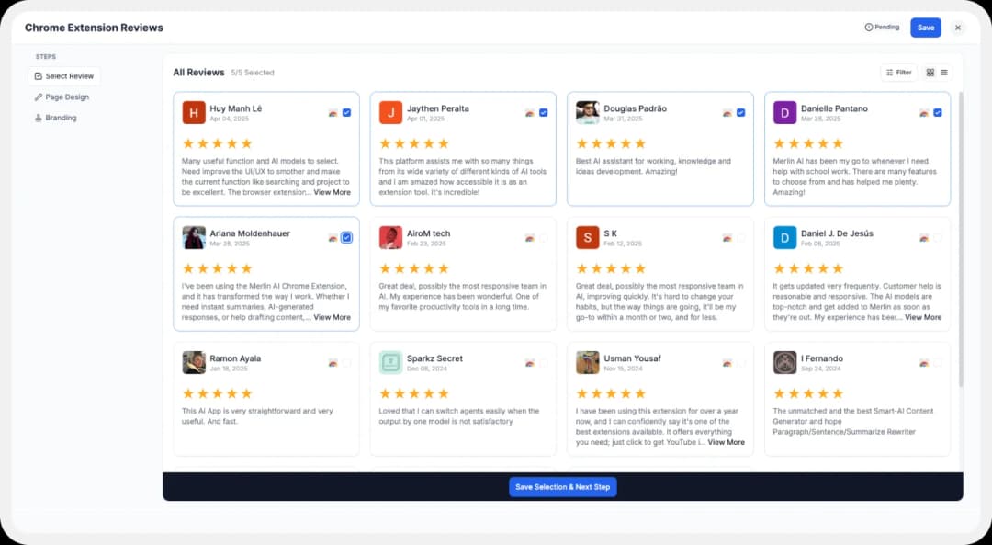992x545 pixels.
Task: Open the Filter options
Action: (898, 72)
